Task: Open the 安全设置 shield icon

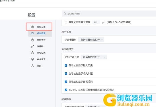Action: pyautogui.click(x=32, y=59)
